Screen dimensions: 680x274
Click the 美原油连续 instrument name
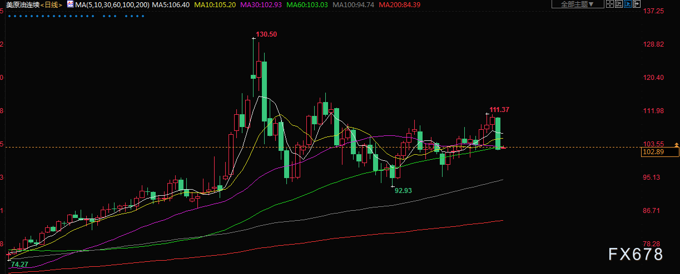click(x=23, y=4)
